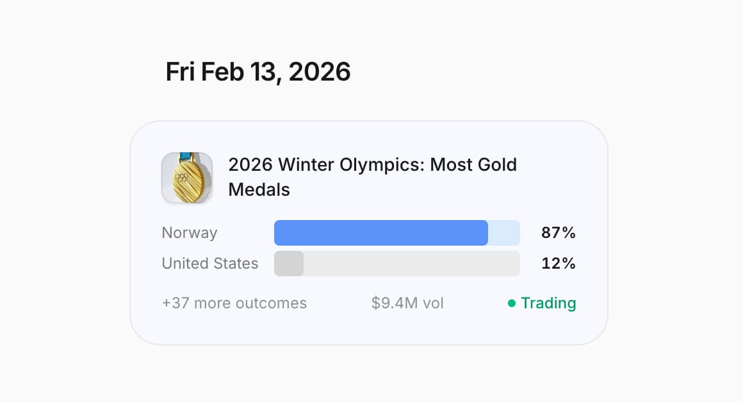Select the United States outcome label

210,264
